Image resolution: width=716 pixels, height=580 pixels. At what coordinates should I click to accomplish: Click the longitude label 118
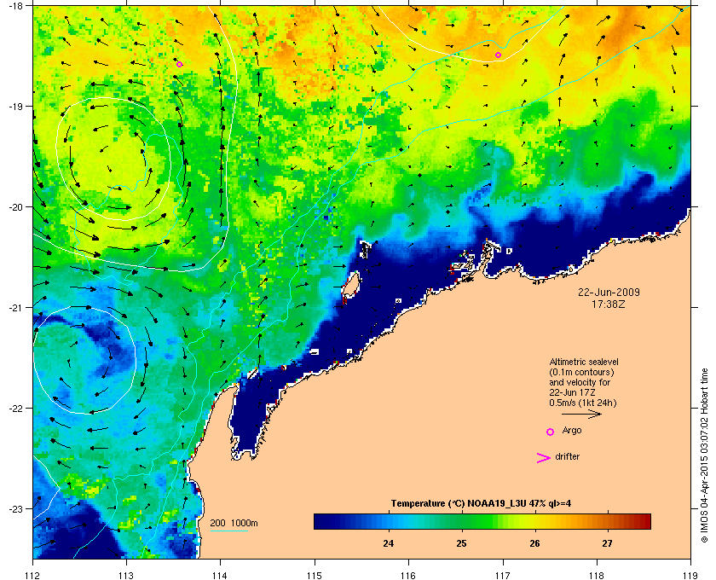coord(597,575)
